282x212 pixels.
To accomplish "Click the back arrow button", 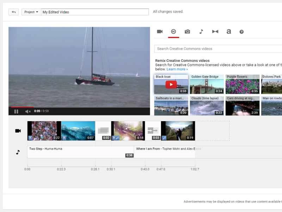I will click(x=14, y=12).
